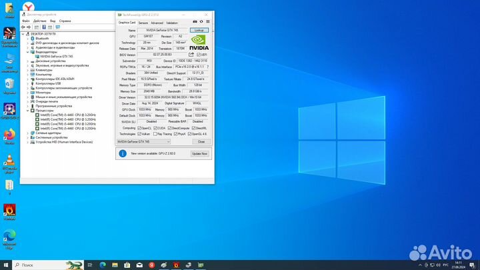Screen dimensions: 480x270
Task: Switch to the Sensors tab in GPU-Z
Action: [x=143, y=23]
